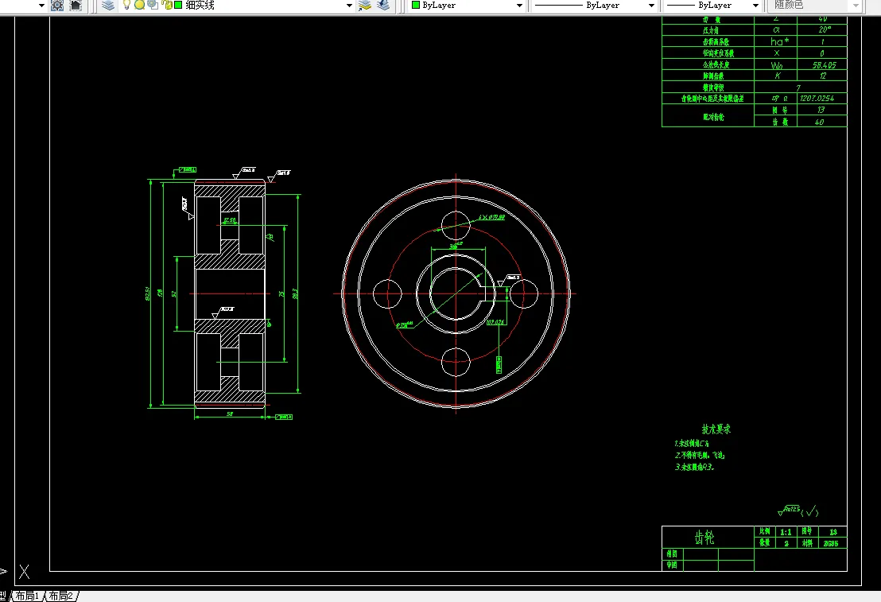Open the ByLayer color control dropdown
Viewport: 881px width, 602px height.
point(520,5)
